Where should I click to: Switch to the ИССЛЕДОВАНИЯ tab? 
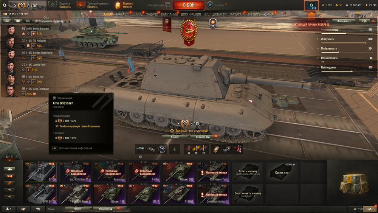(215, 14)
